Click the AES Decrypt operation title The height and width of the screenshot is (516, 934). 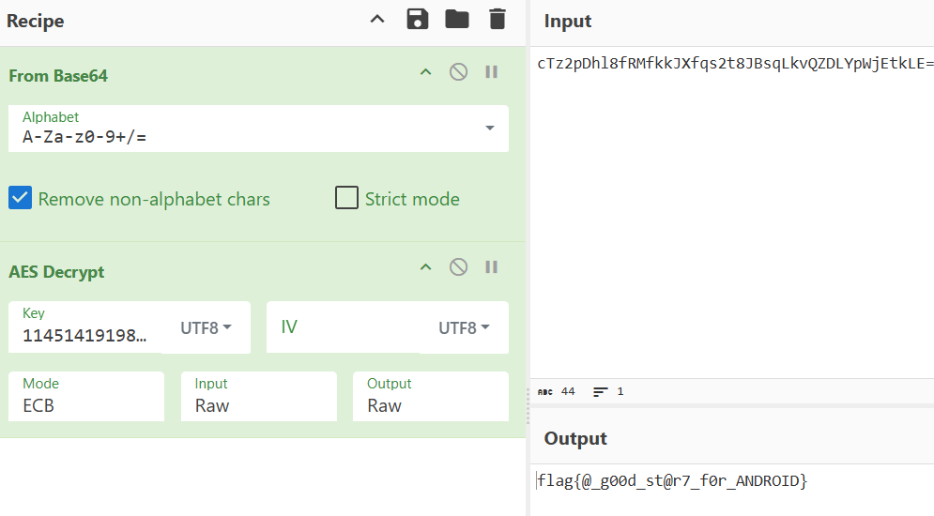[x=56, y=272]
